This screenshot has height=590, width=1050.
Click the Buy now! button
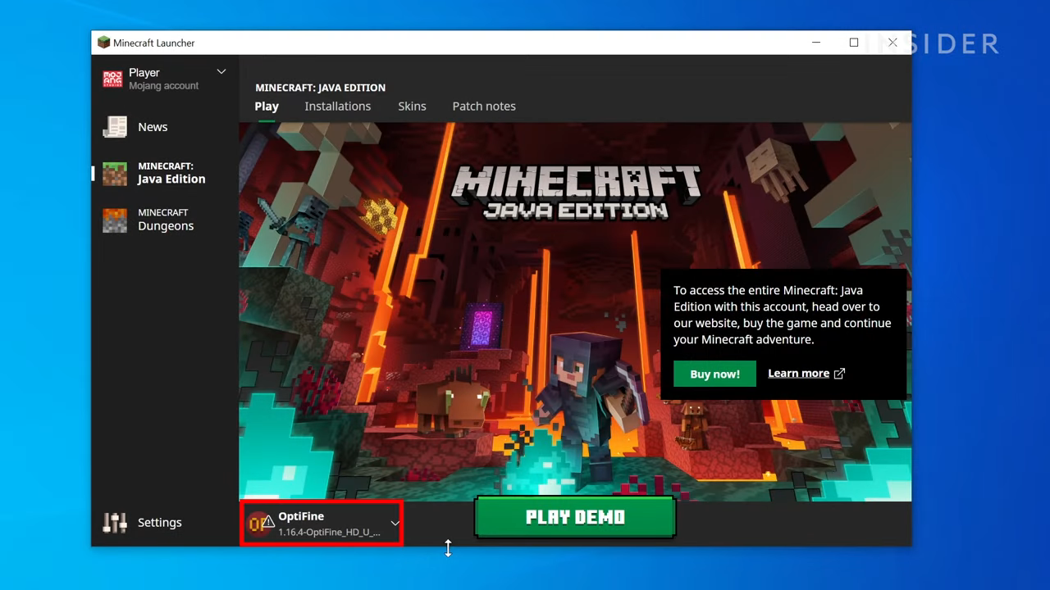(714, 374)
